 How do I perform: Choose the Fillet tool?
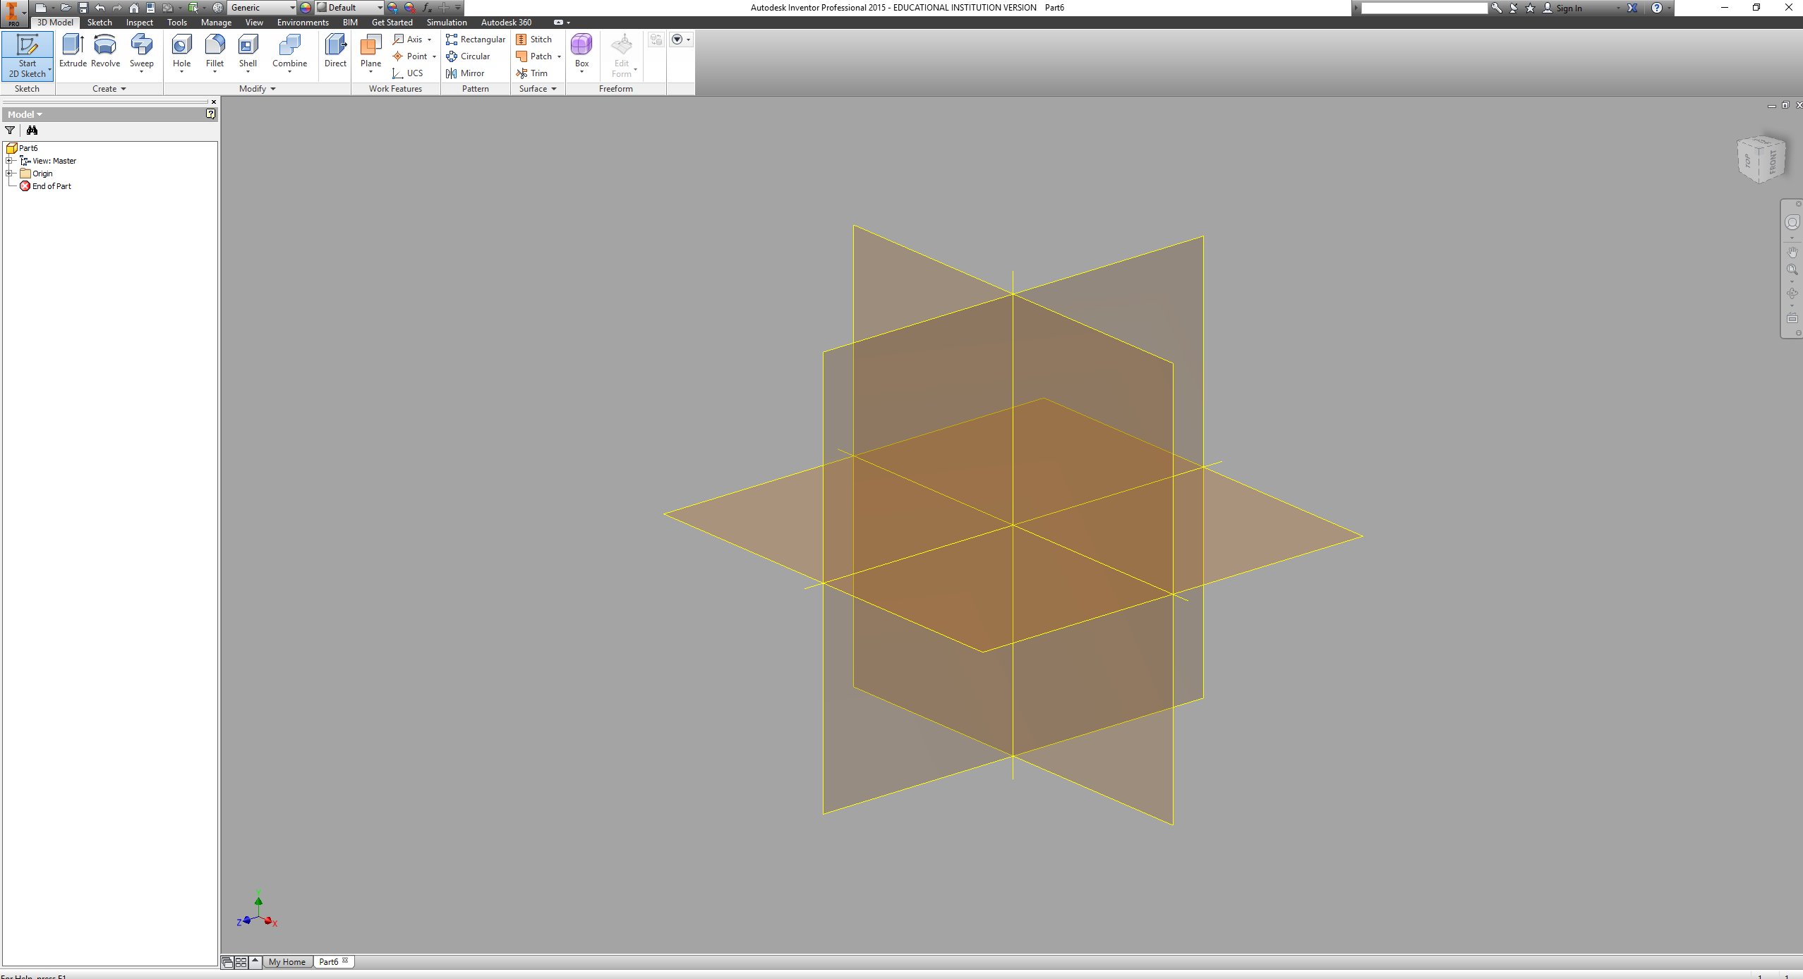tap(215, 46)
